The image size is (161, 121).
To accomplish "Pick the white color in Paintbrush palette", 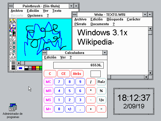I will pos(26,67).
